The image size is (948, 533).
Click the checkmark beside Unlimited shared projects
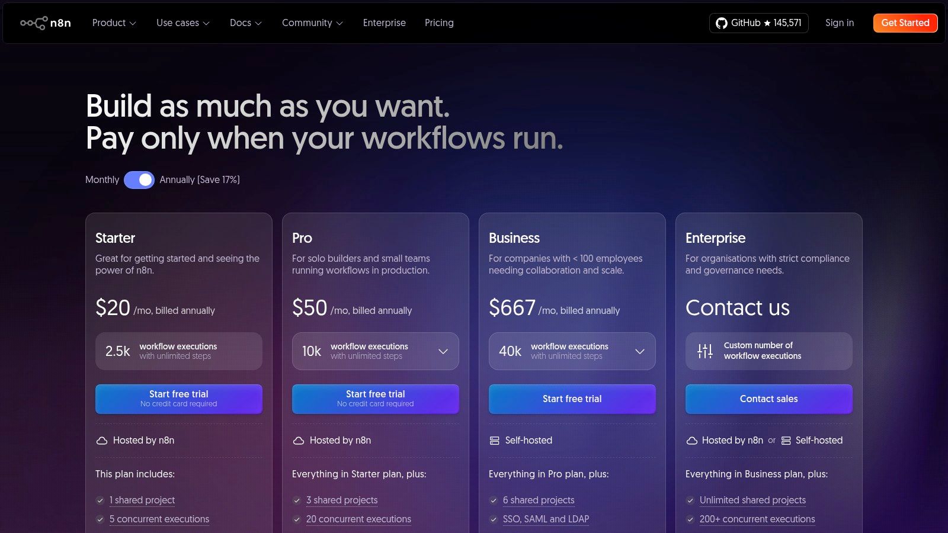coord(690,500)
